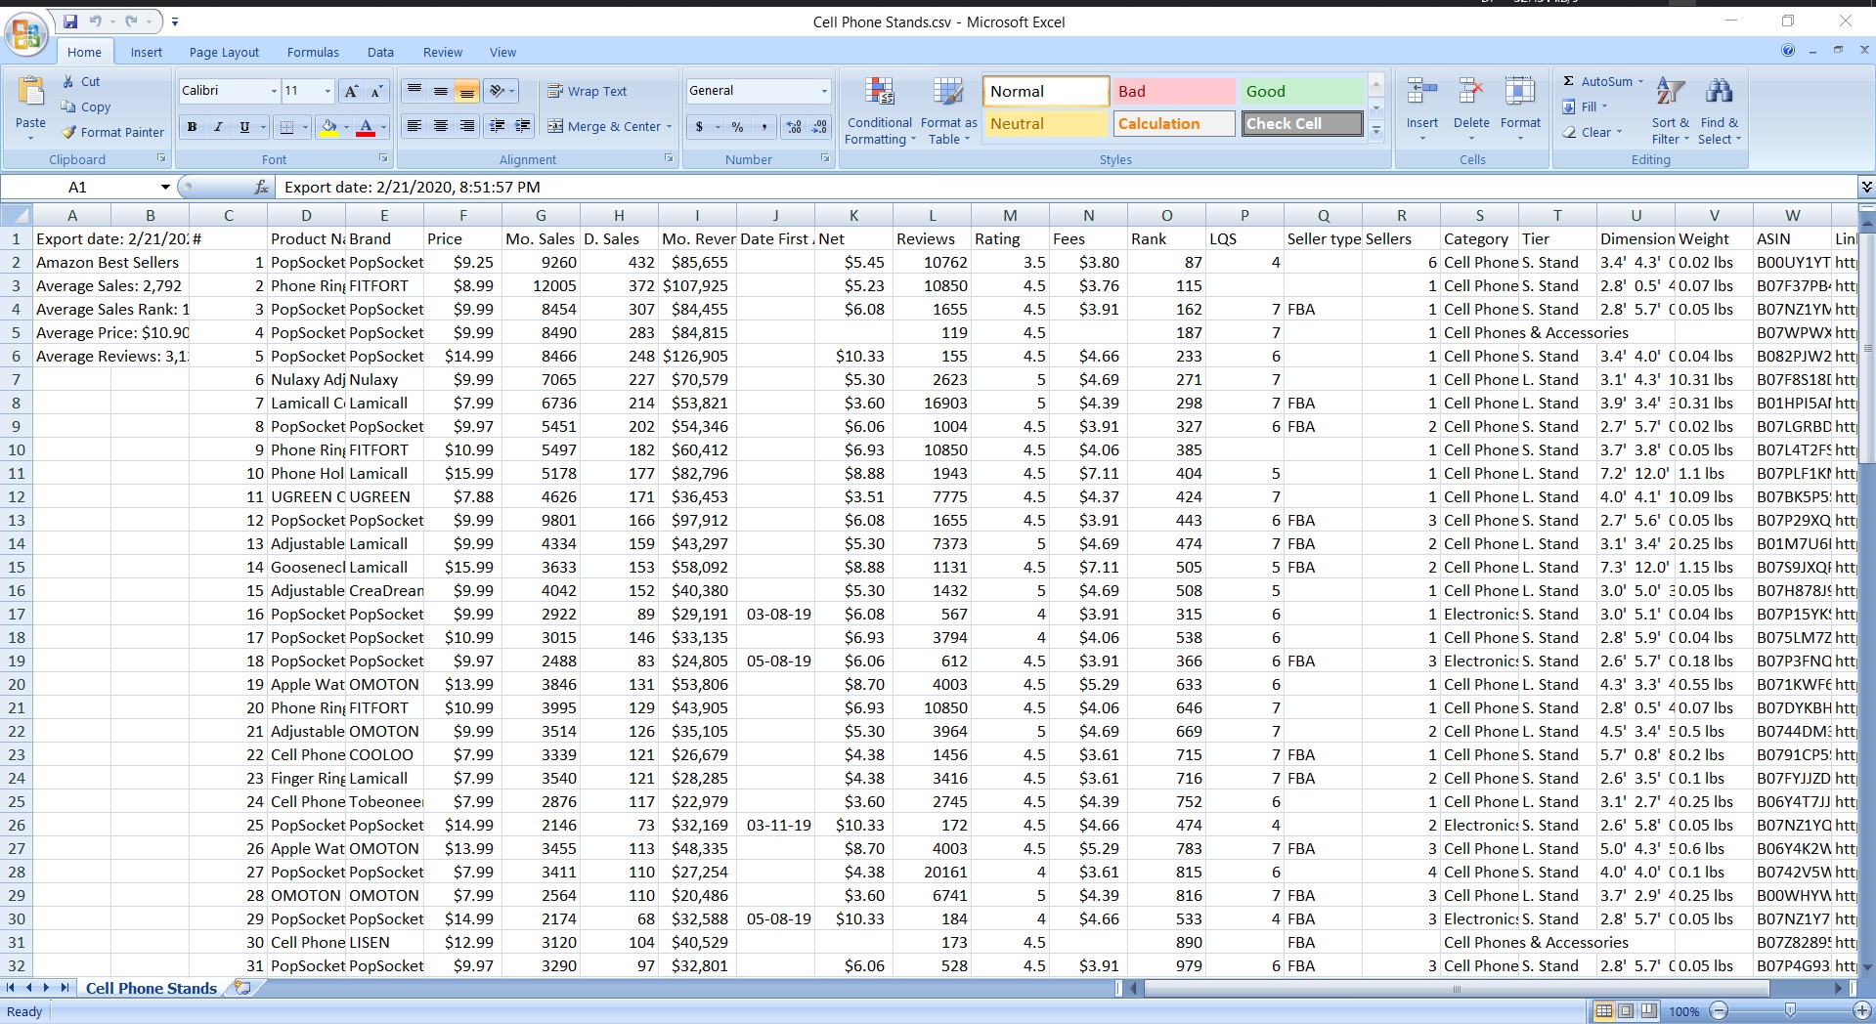Viewport: 1876px width, 1024px height.
Task: Click the Paste icon in Clipboard group
Action: [30, 93]
